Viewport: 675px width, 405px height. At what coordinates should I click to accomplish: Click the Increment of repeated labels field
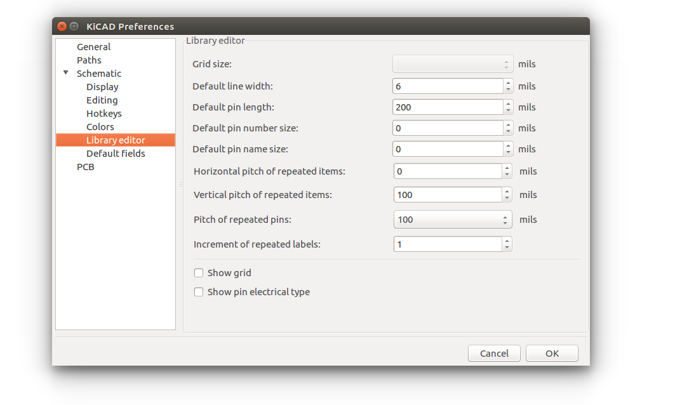click(448, 244)
